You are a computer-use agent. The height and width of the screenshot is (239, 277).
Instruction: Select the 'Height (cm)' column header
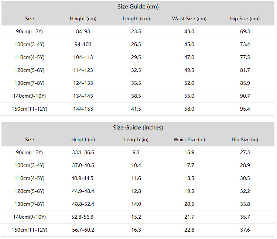pyautogui.click(x=83, y=19)
